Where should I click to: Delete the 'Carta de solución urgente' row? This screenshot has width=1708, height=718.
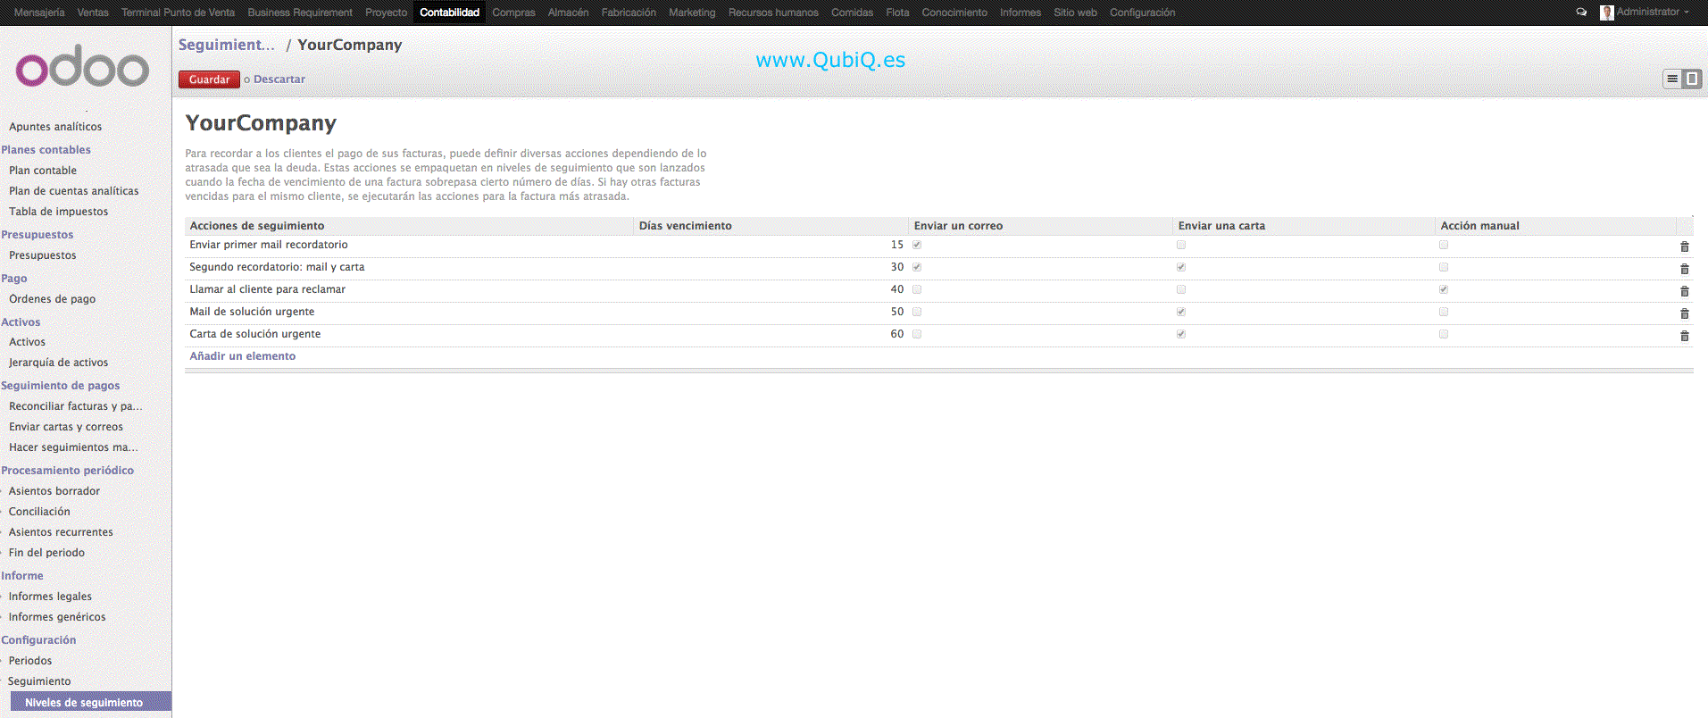point(1684,336)
